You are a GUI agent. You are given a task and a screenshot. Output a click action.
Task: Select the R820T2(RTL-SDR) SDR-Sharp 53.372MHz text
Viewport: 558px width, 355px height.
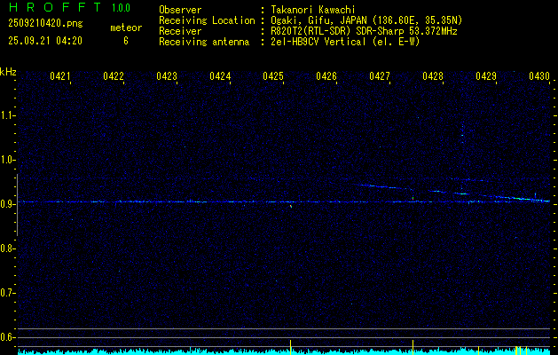point(364,31)
